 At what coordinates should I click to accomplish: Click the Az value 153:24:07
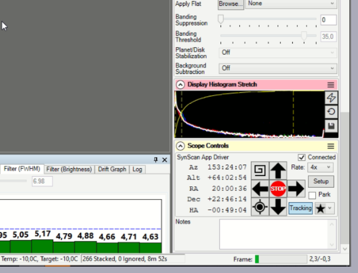(x=227, y=167)
